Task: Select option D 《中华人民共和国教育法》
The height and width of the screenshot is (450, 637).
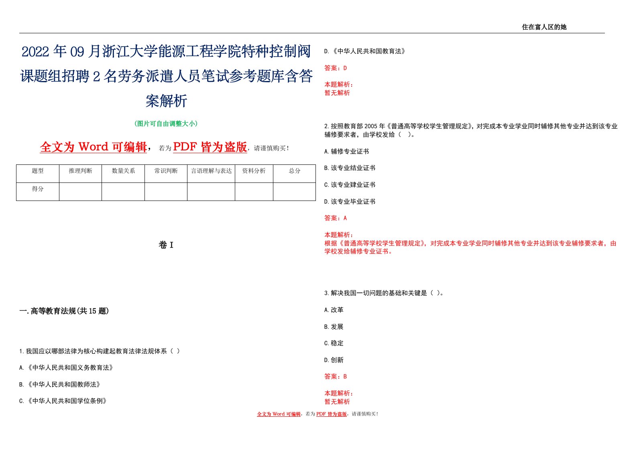Action: click(365, 51)
